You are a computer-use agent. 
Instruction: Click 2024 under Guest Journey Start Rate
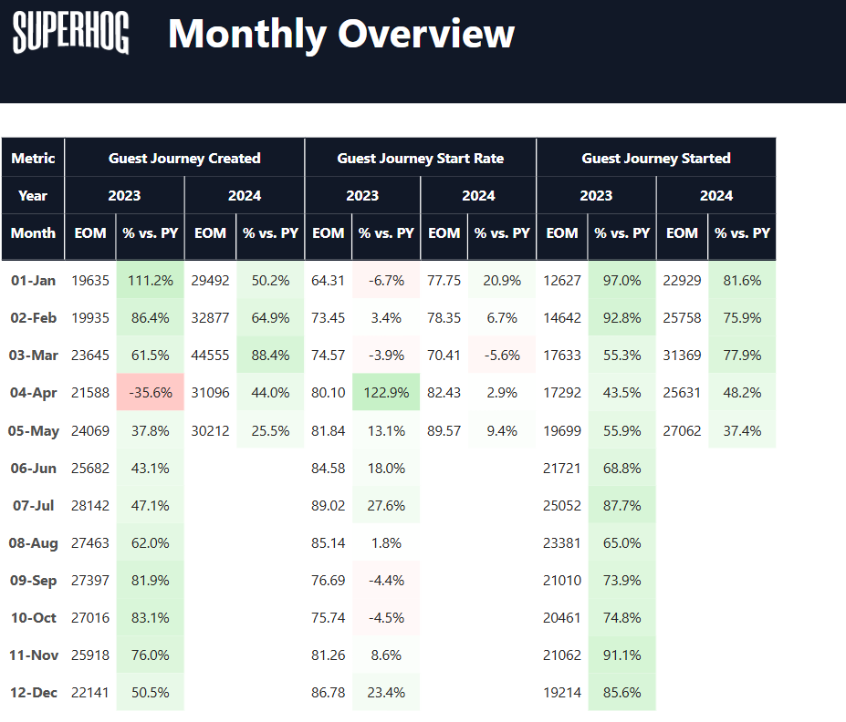[x=478, y=195]
